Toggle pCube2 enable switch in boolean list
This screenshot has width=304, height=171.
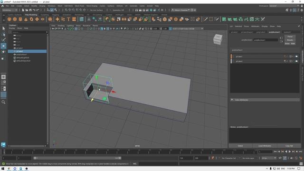pyautogui.click(x=296, y=61)
